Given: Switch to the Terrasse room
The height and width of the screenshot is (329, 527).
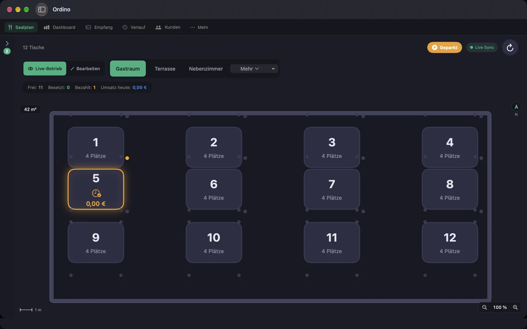Looking at the screenshot, I should coord(165,69).
